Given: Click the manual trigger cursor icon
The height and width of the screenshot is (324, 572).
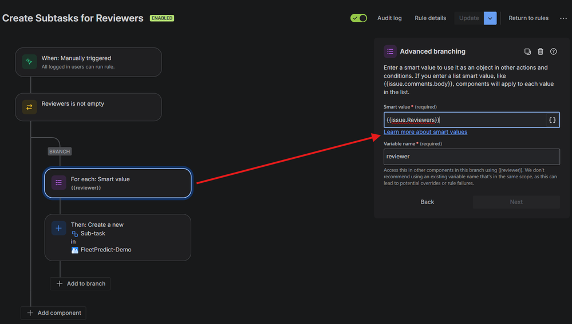Looking at the screenshot, I should [x=29, y=62].
